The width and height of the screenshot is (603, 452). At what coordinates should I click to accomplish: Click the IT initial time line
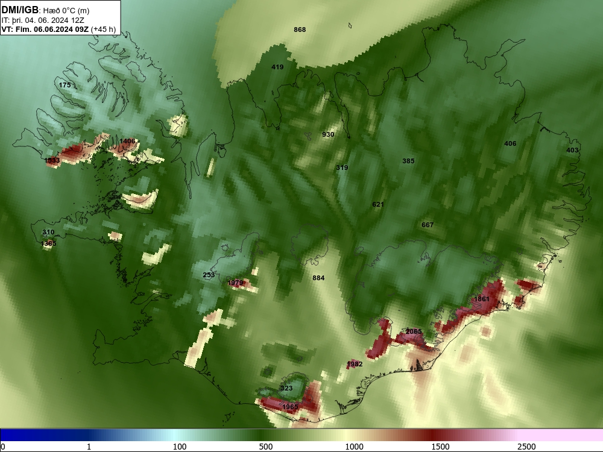43,20
